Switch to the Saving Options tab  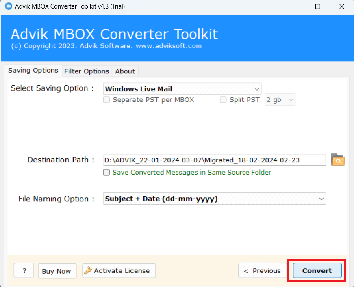point(33,71)
